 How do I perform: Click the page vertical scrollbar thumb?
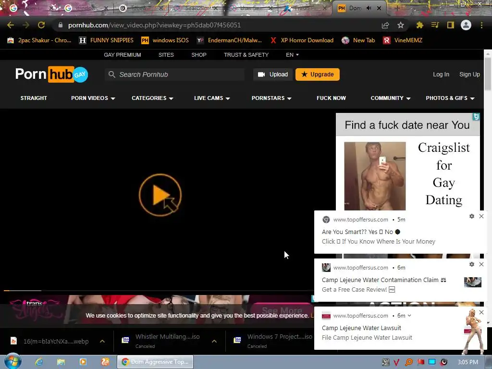pyautogui.click(x=488, y=74)
